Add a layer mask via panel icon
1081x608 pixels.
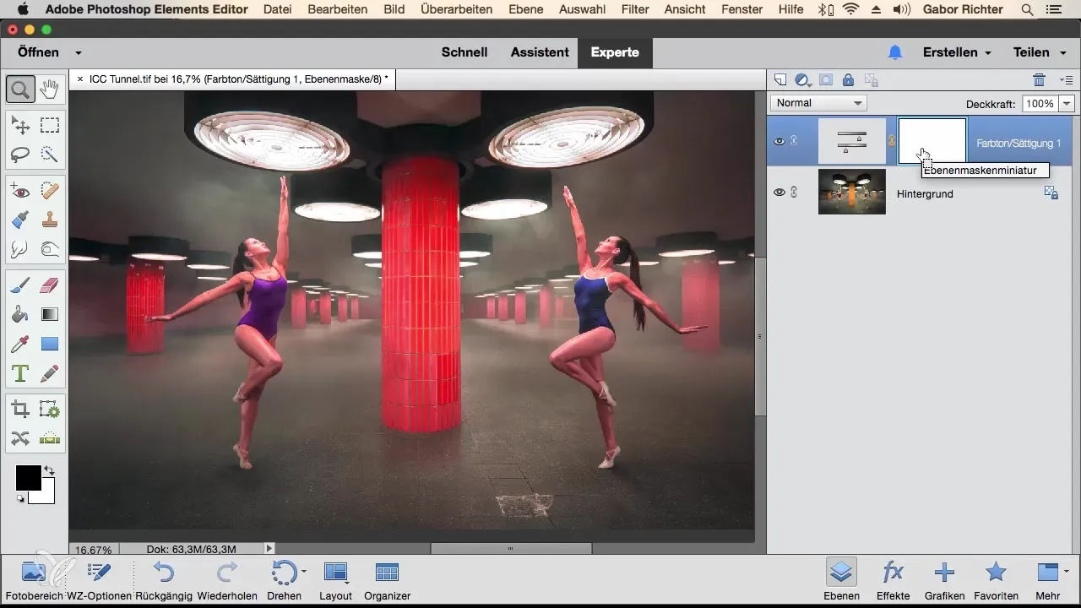[825, 80]
